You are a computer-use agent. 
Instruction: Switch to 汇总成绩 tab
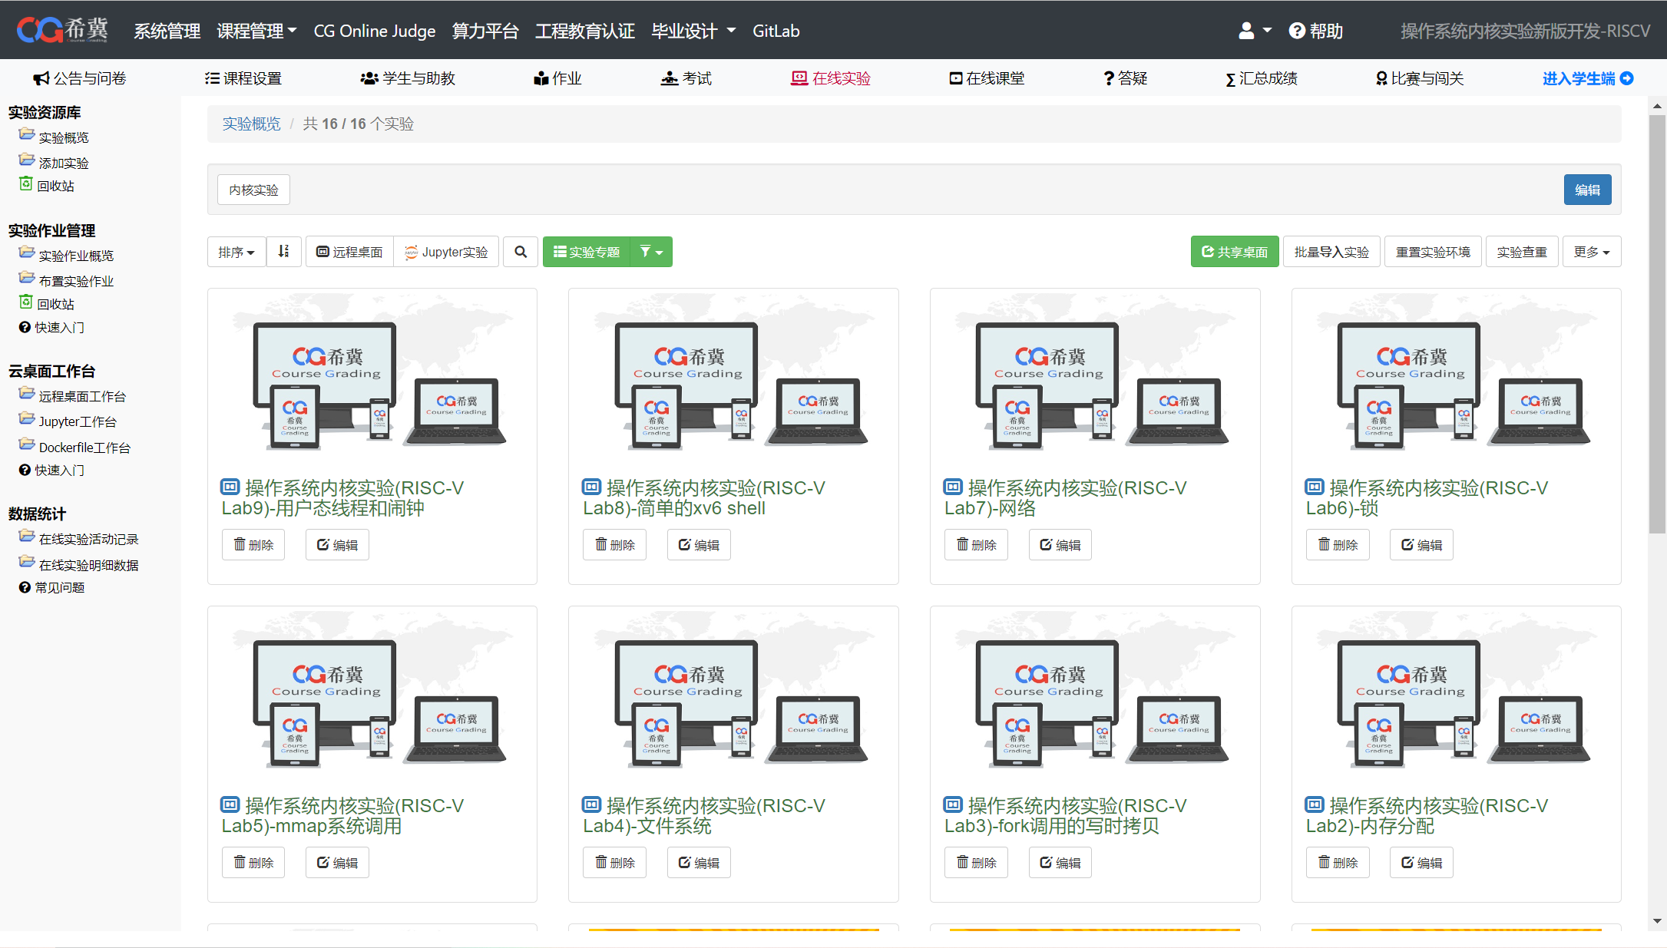pos(1262,78)
